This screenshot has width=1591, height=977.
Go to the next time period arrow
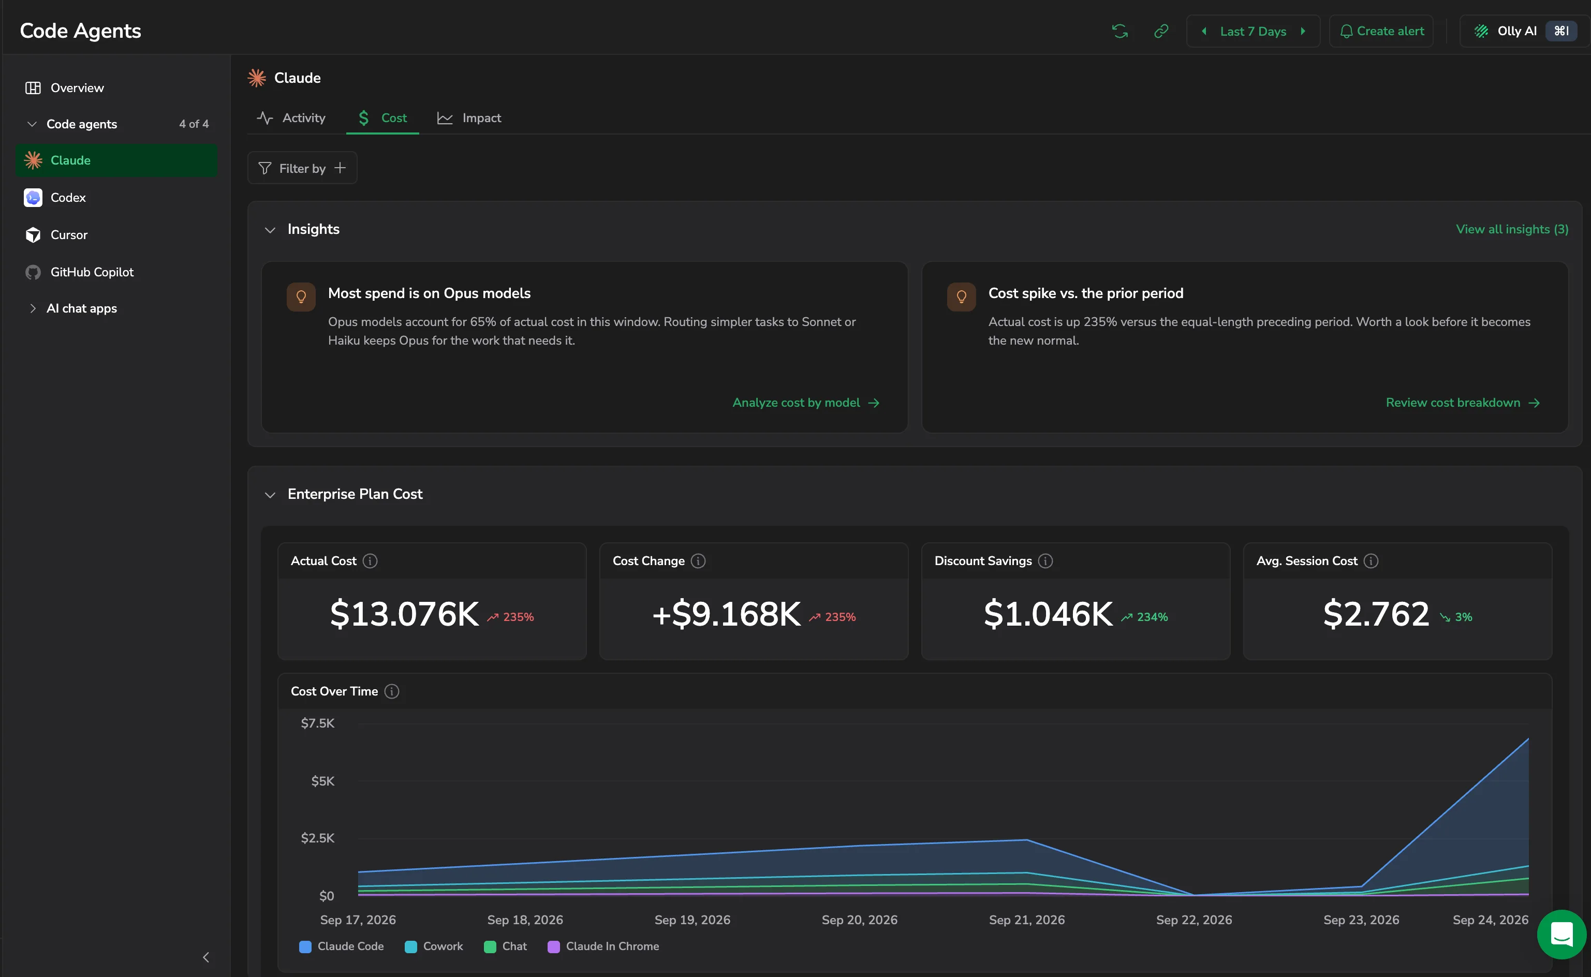click(1303, 31)
